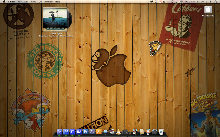Open the Finder menu

click(12, 2)
